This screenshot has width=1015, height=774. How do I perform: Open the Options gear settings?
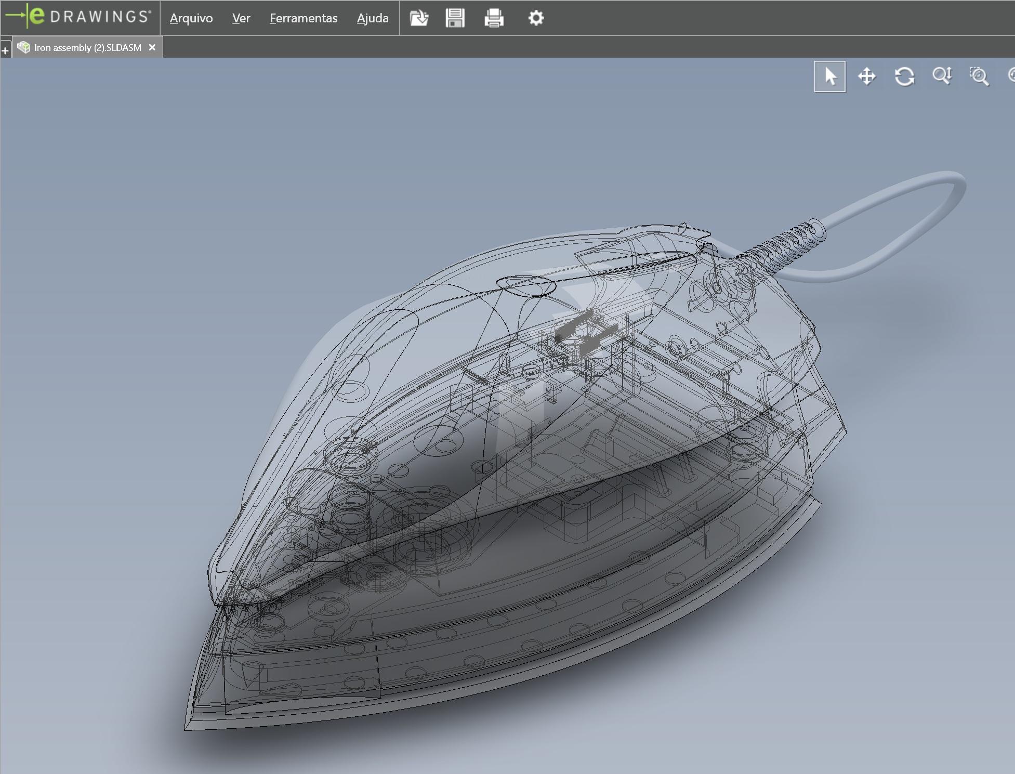click(x=536, y=18)
